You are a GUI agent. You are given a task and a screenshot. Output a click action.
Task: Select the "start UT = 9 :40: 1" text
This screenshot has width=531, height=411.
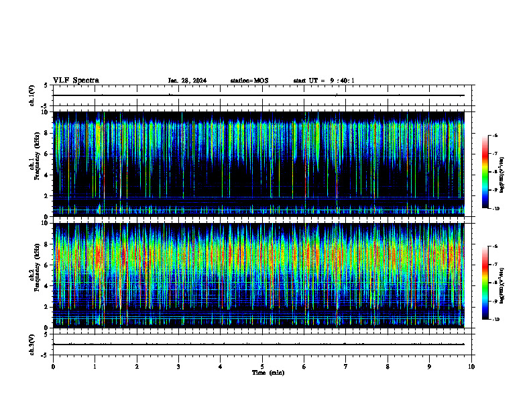tap(324, 81)
